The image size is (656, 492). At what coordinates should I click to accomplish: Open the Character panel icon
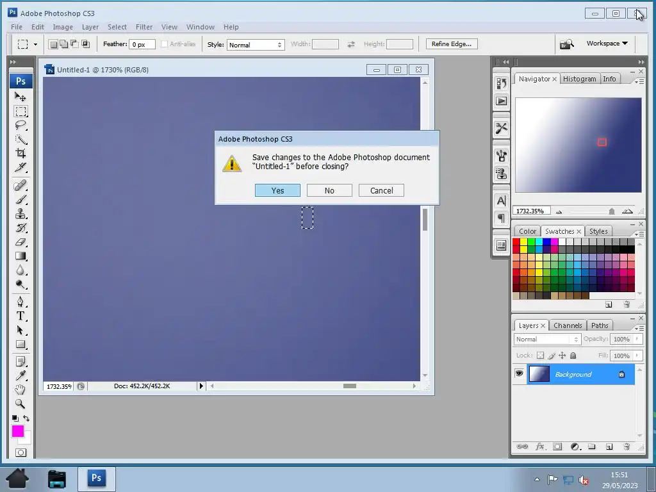501,201
